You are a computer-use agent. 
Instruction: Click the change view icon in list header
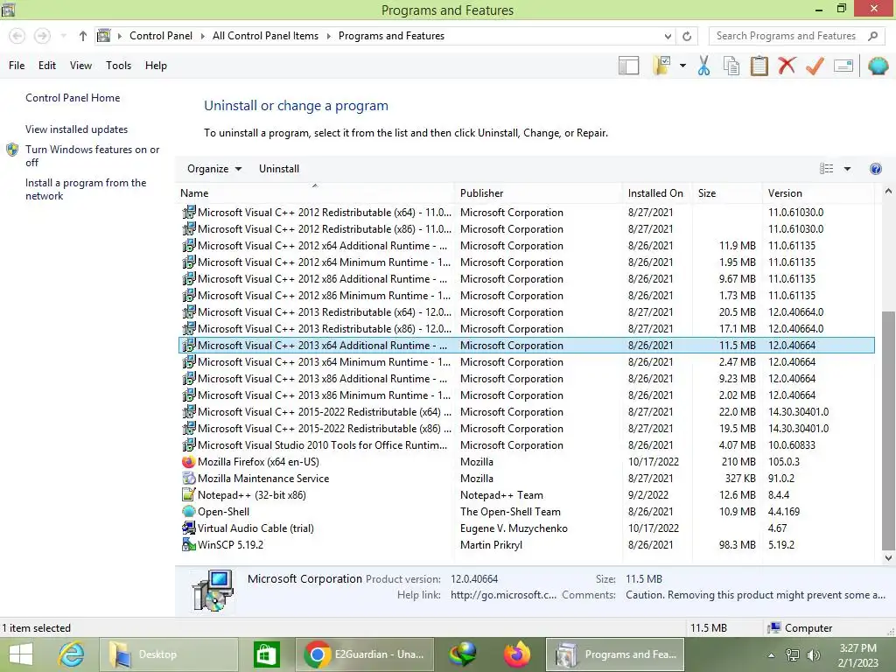826,169
